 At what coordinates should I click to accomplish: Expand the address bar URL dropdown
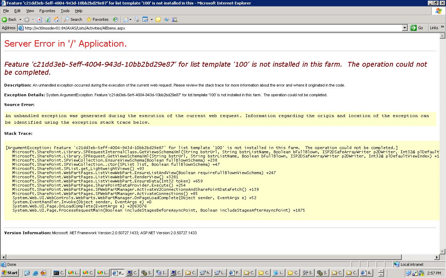click(405, 28)
